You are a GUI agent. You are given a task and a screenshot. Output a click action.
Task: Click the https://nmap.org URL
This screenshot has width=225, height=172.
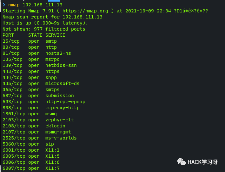click(85, 11)
